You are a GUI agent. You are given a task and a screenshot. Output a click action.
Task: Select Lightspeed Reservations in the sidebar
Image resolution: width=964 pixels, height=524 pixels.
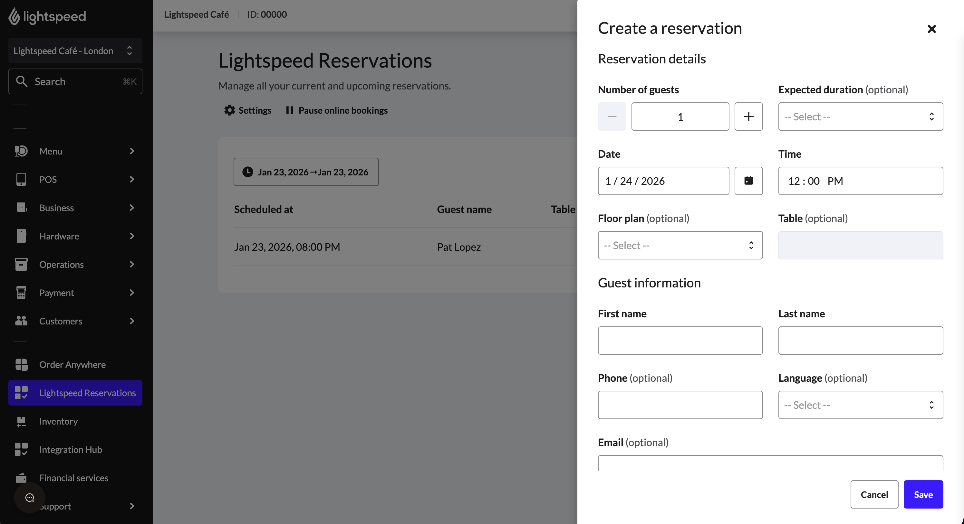87,393
